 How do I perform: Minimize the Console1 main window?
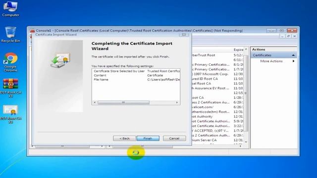pos(271,31)
